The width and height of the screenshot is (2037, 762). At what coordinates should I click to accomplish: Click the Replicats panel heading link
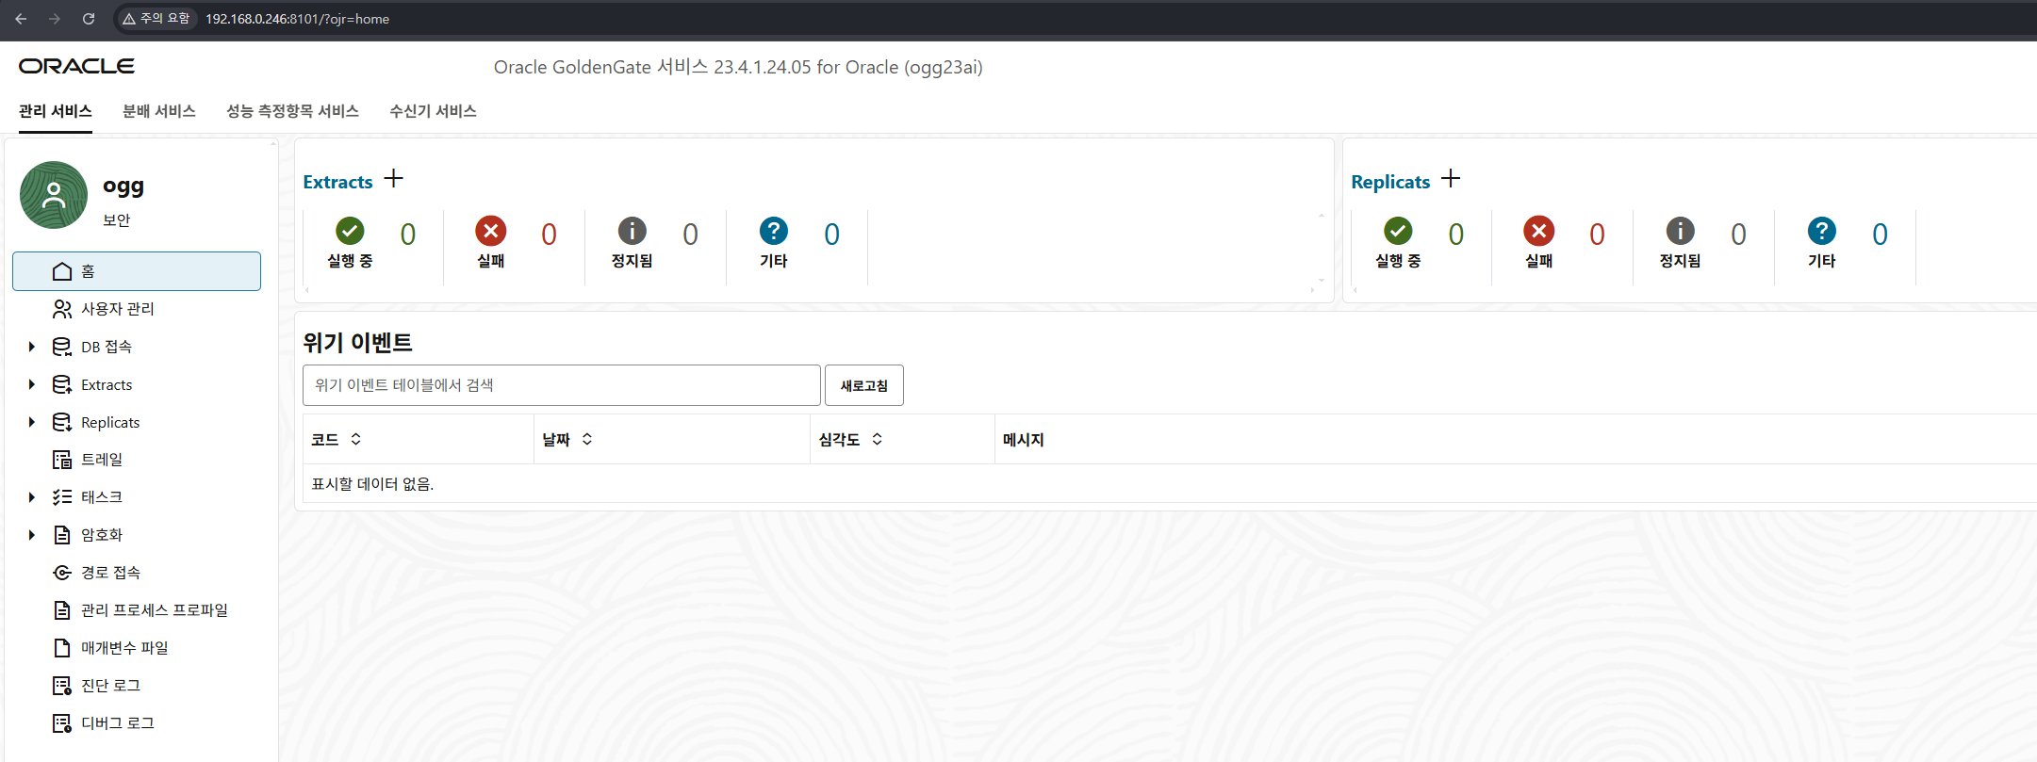click(x=1390, y=182)
